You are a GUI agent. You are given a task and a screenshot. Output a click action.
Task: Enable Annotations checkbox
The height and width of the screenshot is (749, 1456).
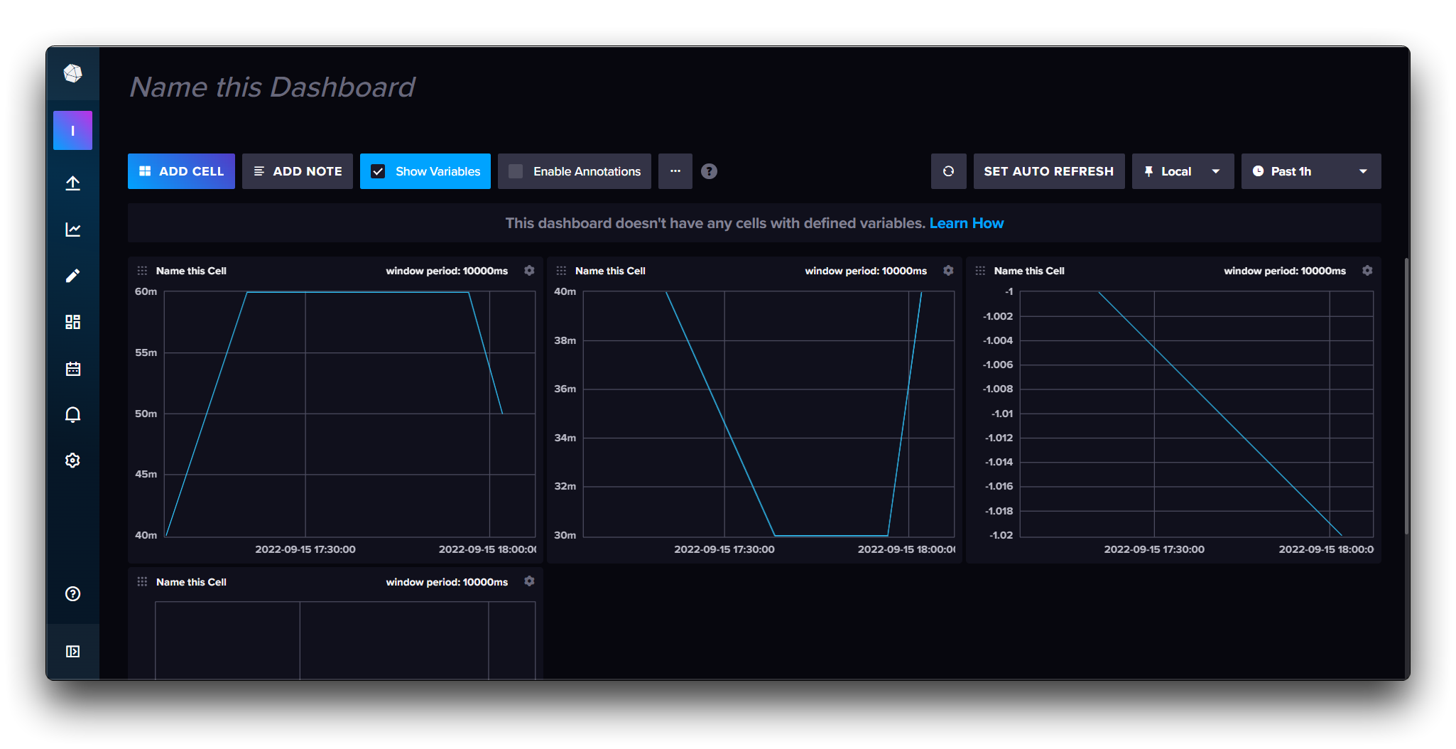[516, 171]
